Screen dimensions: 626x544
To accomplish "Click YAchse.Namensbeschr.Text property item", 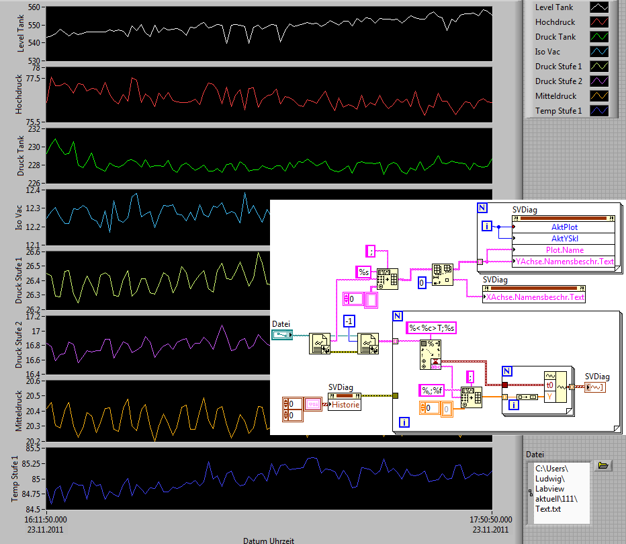I will 564,262.
